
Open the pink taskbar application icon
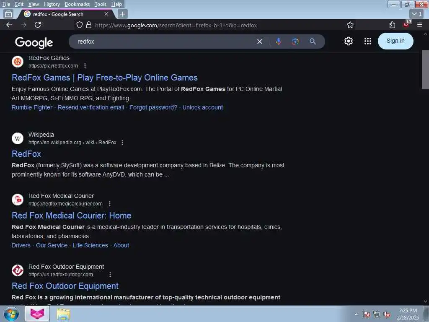pyautogui.click(x=37, y=314)
